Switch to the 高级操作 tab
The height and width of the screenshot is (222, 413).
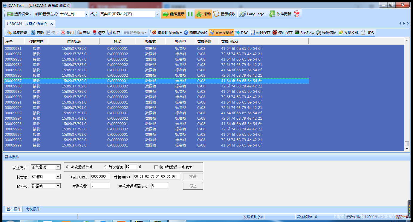click(x=33, y=209)
